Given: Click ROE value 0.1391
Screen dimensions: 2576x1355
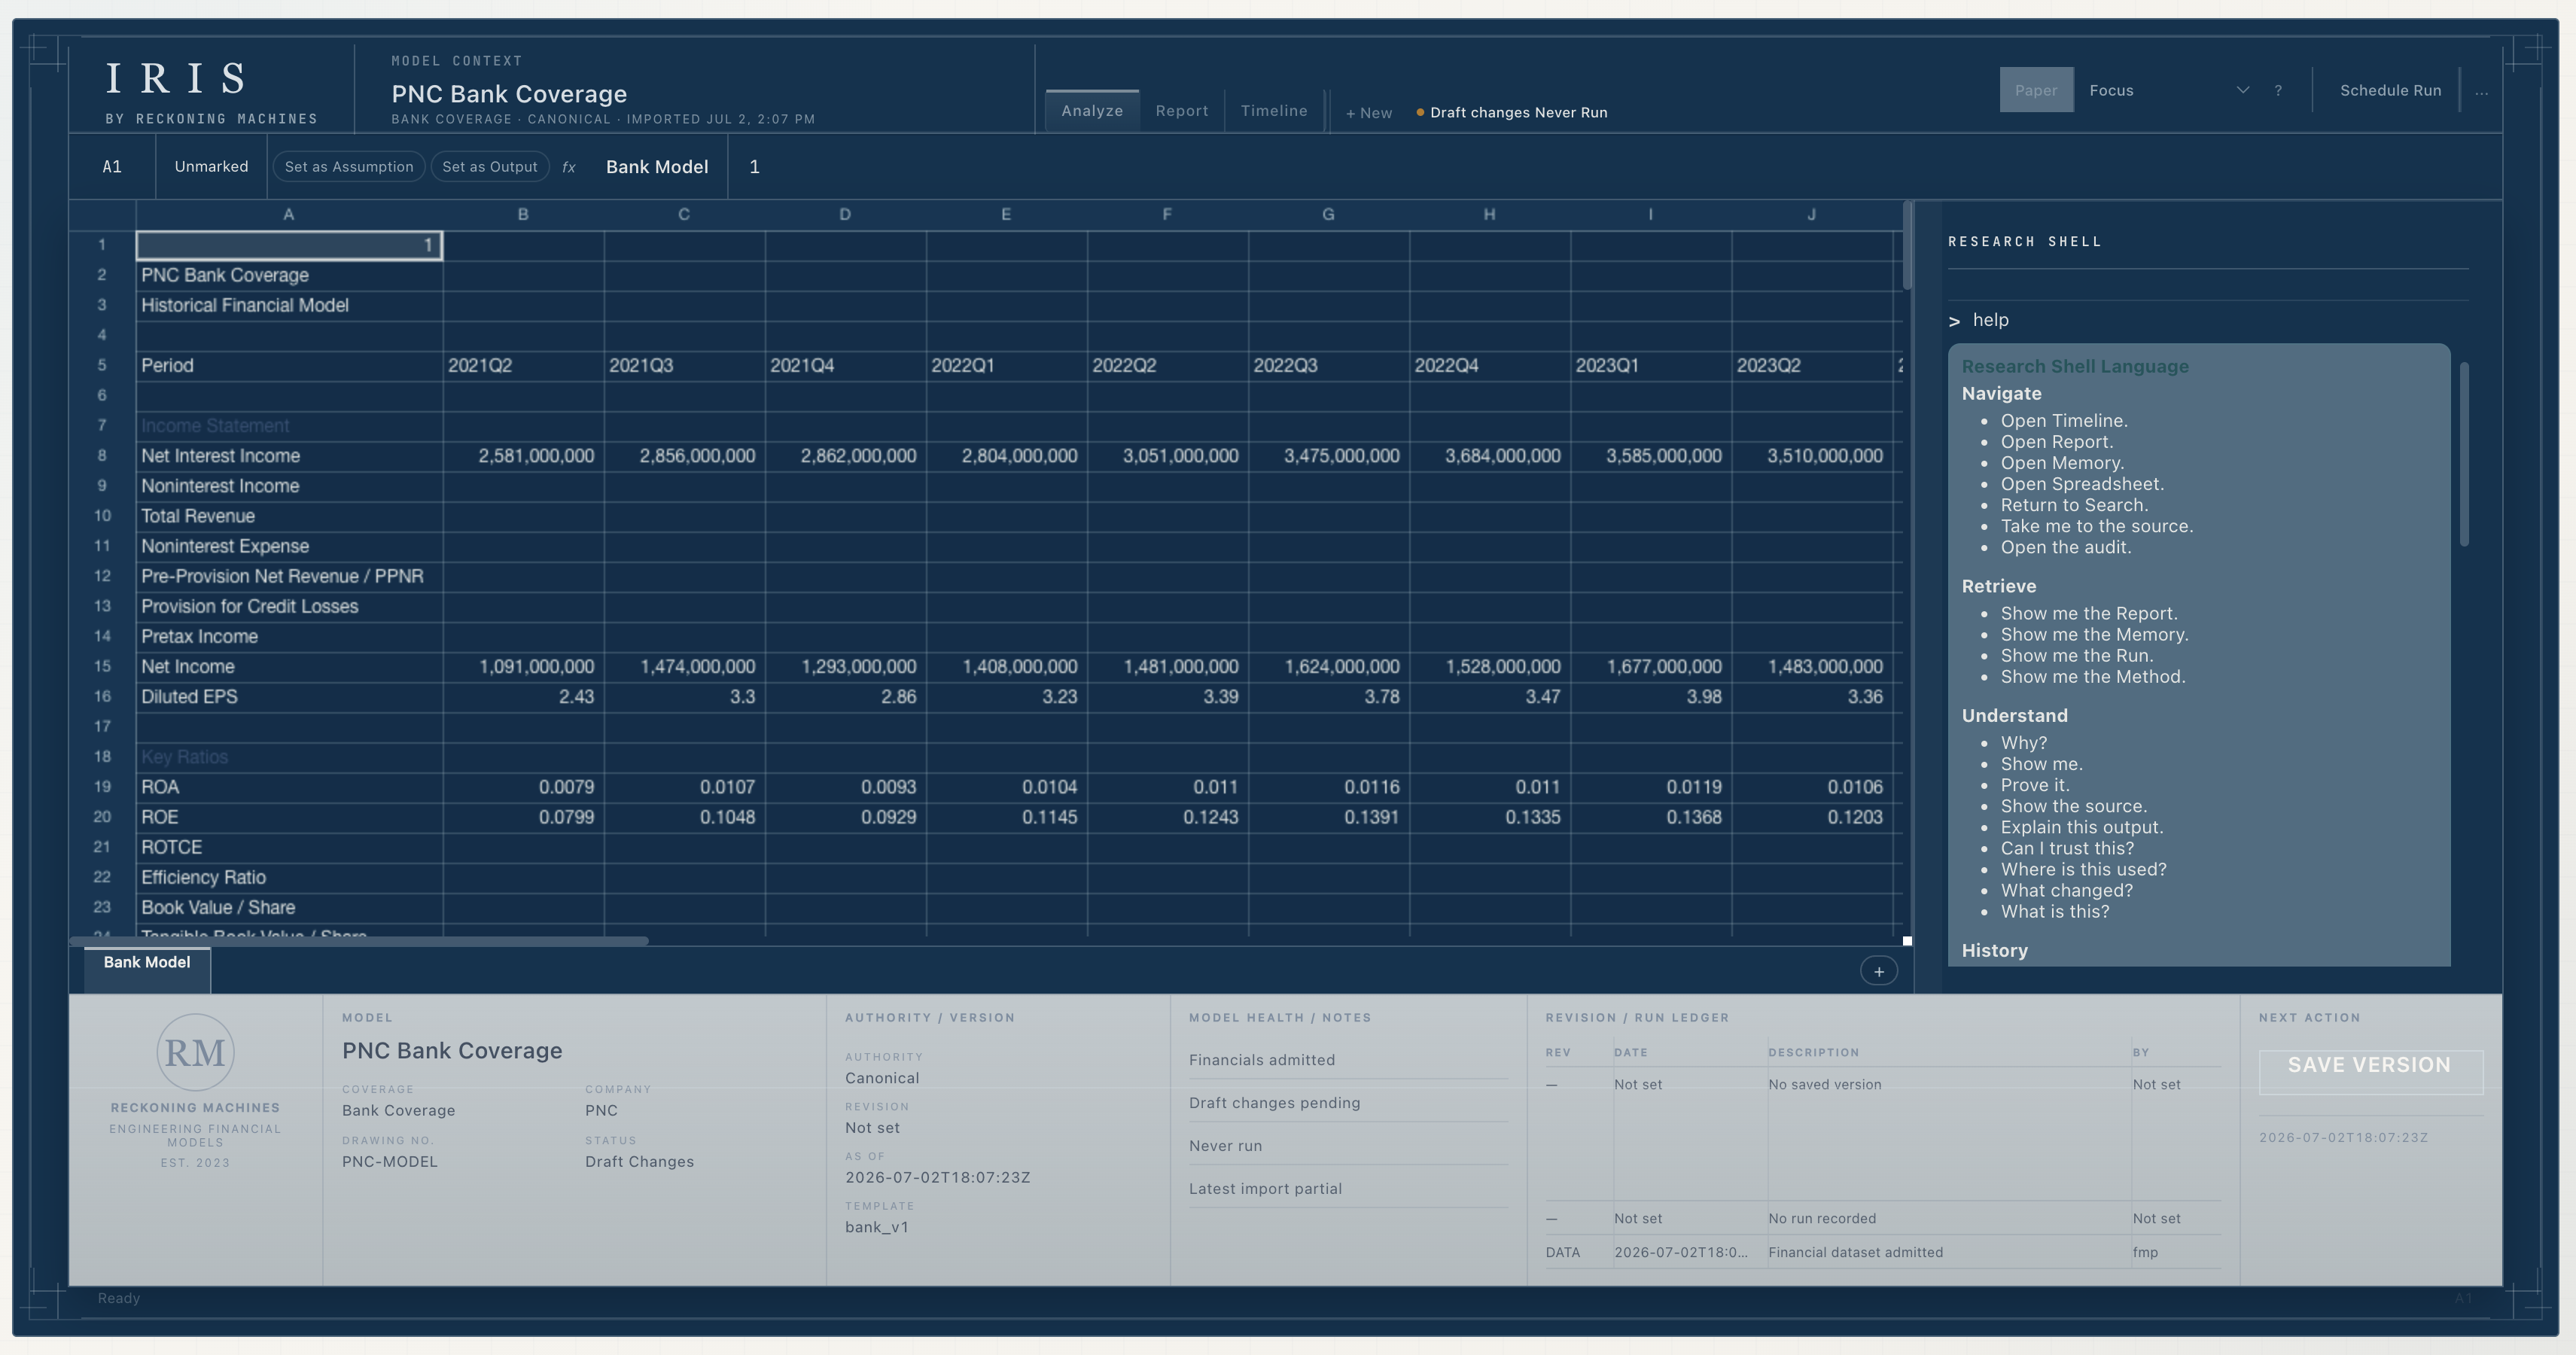Looking at the screenshot, I should click(x=1328, y=817).
